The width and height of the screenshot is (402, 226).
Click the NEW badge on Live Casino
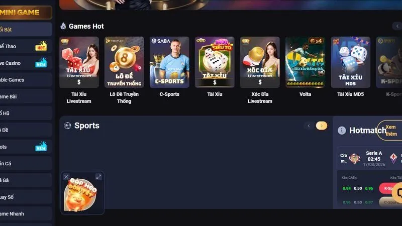tap(41, 63)
